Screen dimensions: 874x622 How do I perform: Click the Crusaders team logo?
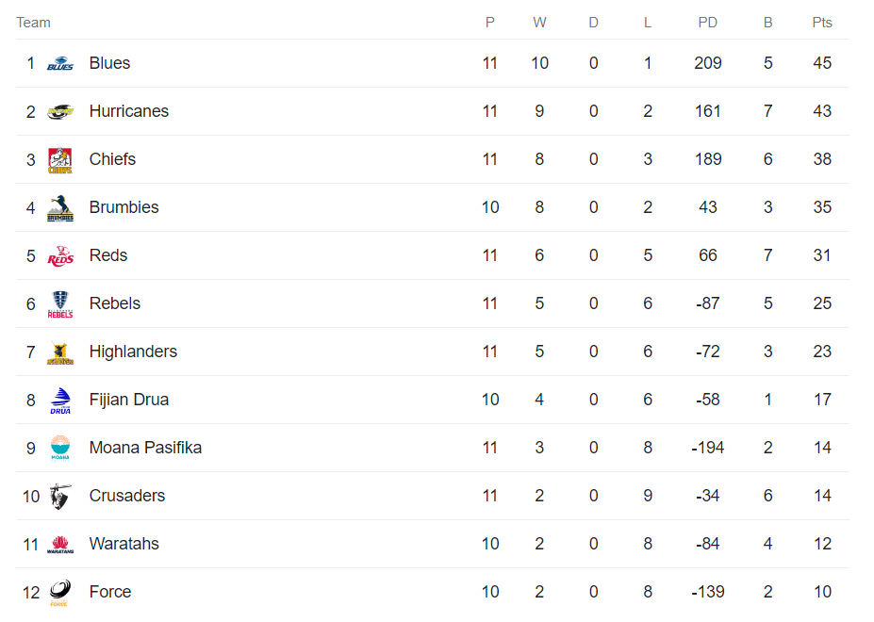(60, 497)
